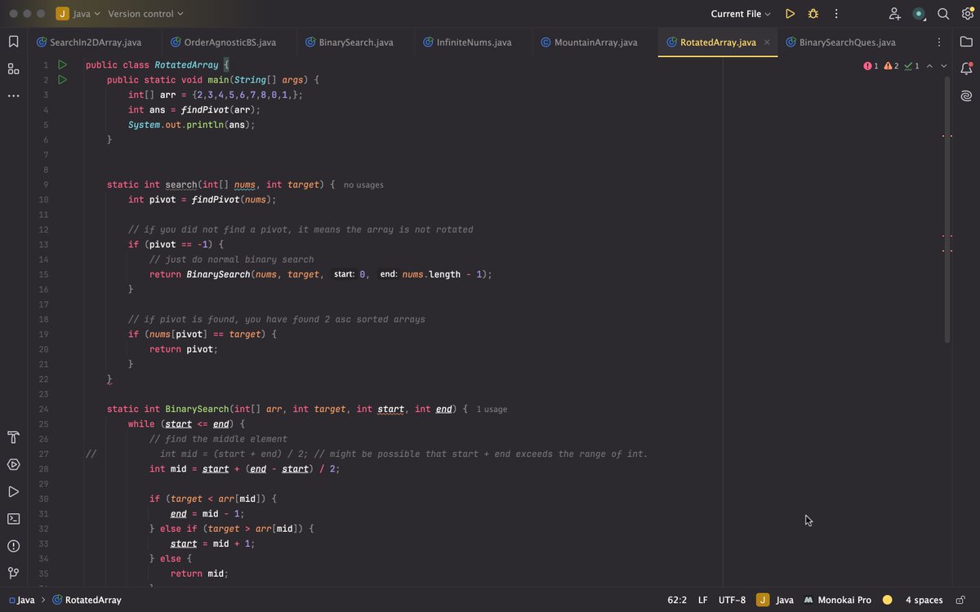Screen dimensions: 980x612
Task: Click the RotatedArray breadcrumb in status bar
Action: click(x=87, y=600)
